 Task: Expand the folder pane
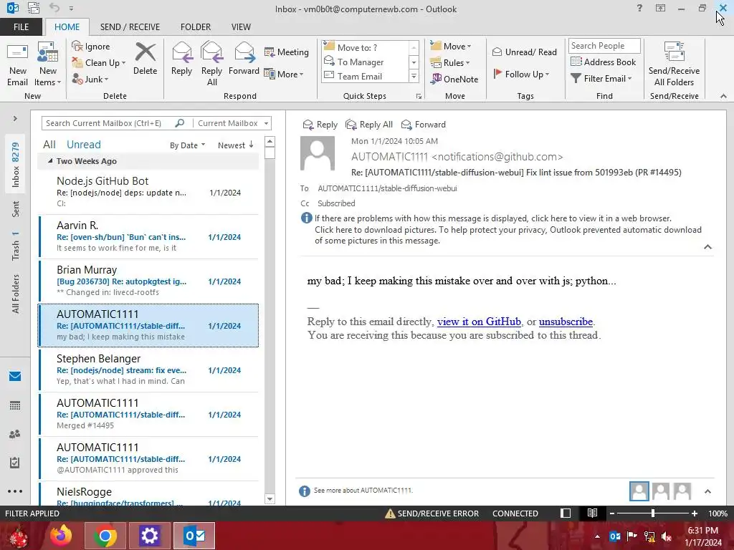(x=15, y=118)
